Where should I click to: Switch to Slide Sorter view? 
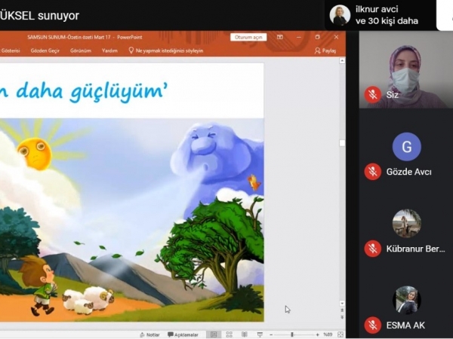(x=229, y=334)
